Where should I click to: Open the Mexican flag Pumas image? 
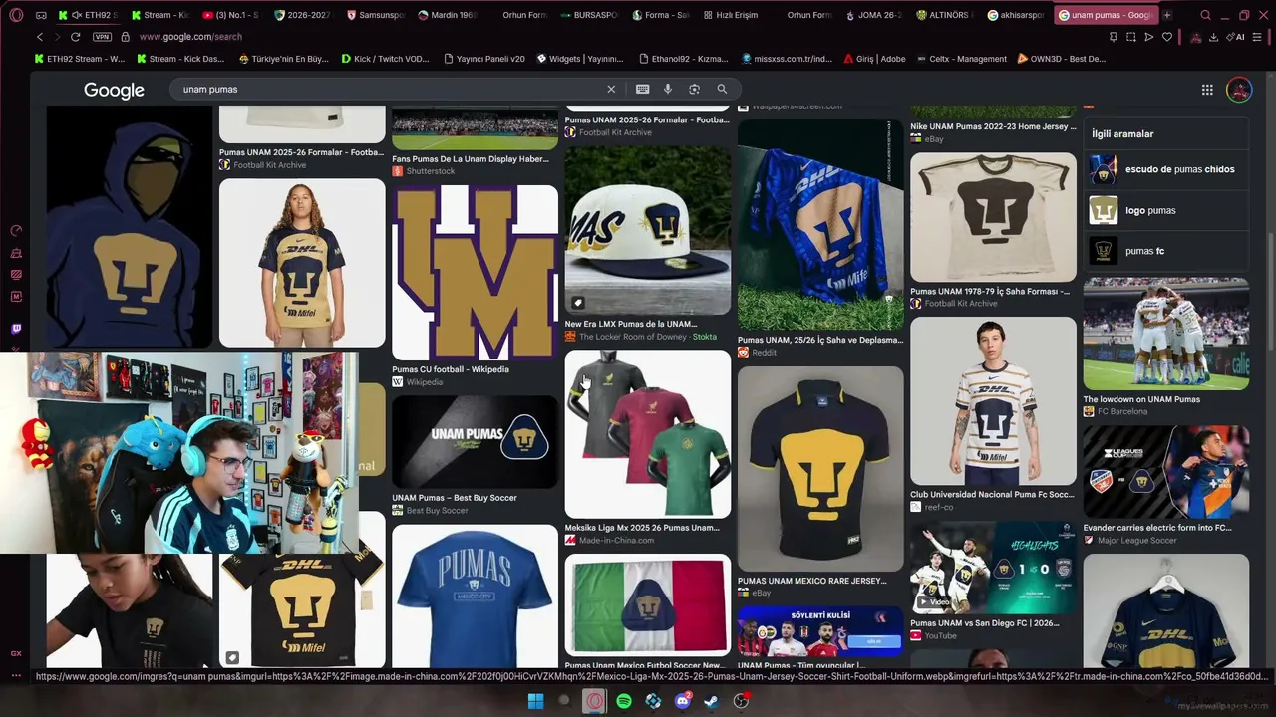(648, 605)
